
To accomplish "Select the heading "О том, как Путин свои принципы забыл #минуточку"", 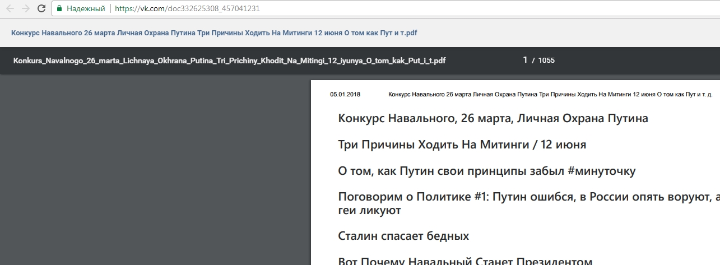I will (x=487, y=171).
